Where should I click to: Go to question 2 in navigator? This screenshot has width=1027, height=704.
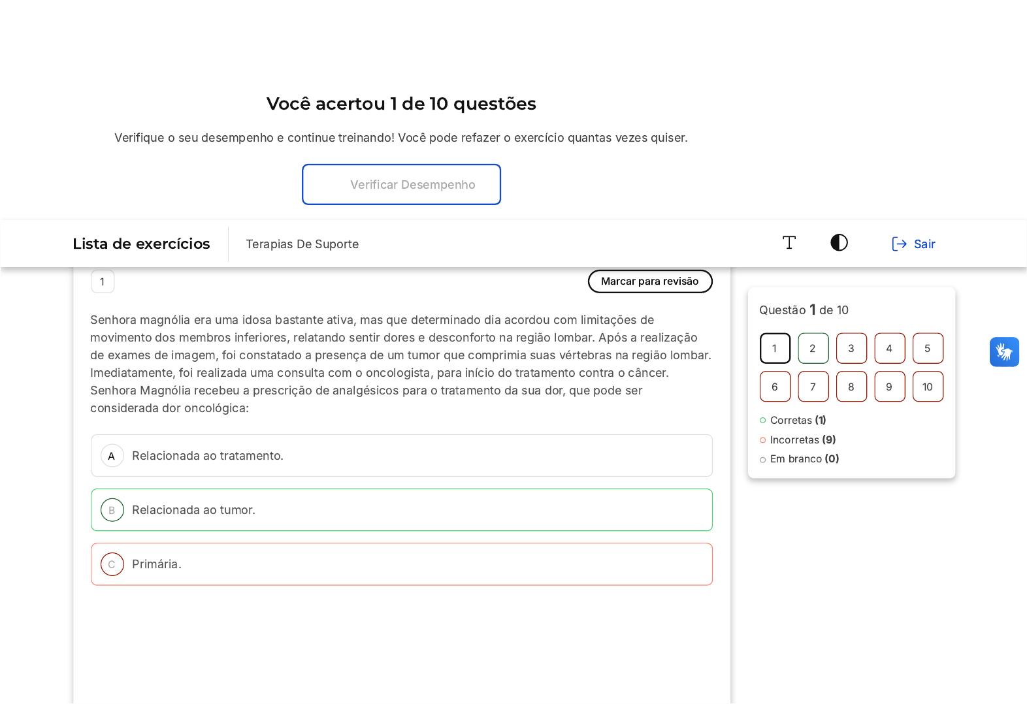[813, 349]
